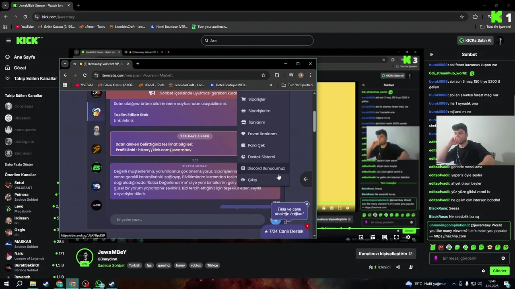Click profile avatar J in itemsatis window toolbar
The width and height of the screenshot is (515, 289).
point(301,75)
